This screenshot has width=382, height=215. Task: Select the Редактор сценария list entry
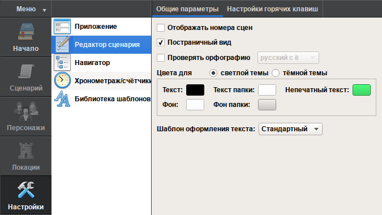(x=101, y=45)
